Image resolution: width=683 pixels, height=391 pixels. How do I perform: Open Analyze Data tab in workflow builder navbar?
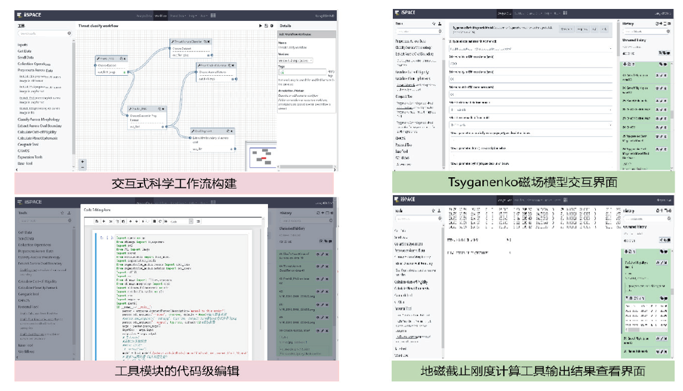144,16
